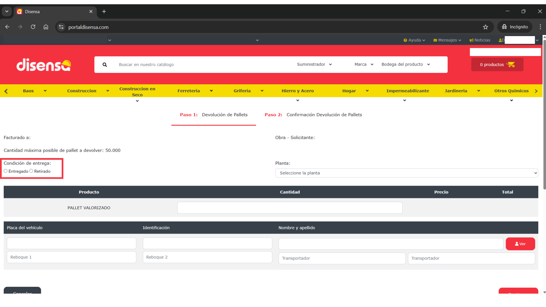
Task: Go to browser home page
Action: tap(46, 27)
